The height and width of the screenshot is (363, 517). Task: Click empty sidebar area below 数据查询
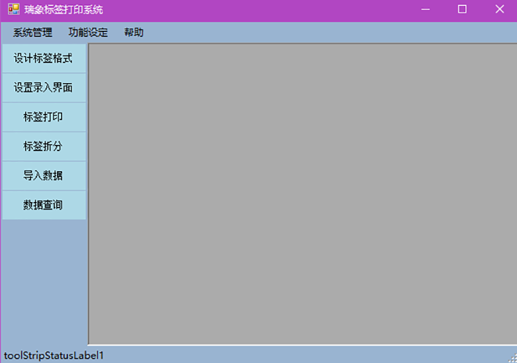(43, 279)
